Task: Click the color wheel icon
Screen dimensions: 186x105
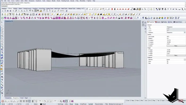Action: tap(74, 14)
